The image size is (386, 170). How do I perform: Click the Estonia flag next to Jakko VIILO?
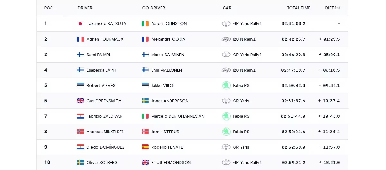[145, 85]
